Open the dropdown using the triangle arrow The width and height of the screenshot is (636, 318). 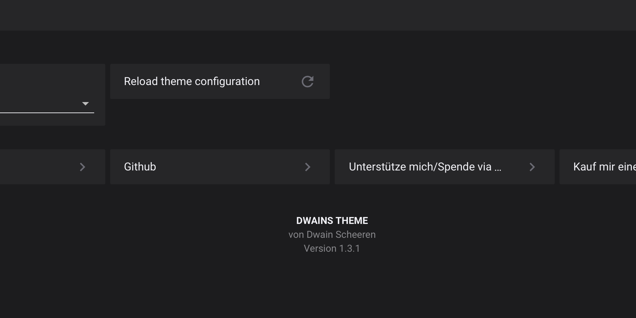click(x=85, y=104)
